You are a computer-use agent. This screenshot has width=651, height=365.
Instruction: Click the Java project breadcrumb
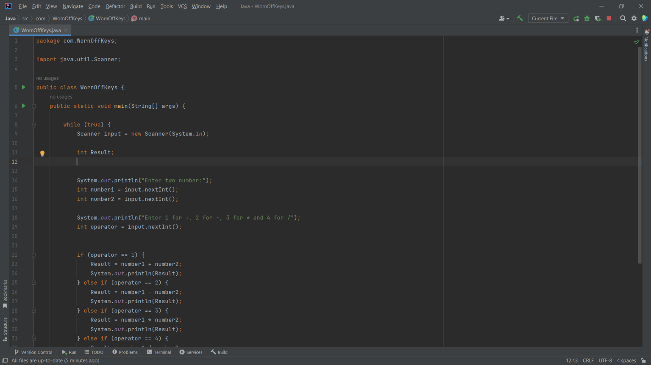point(10,19)
